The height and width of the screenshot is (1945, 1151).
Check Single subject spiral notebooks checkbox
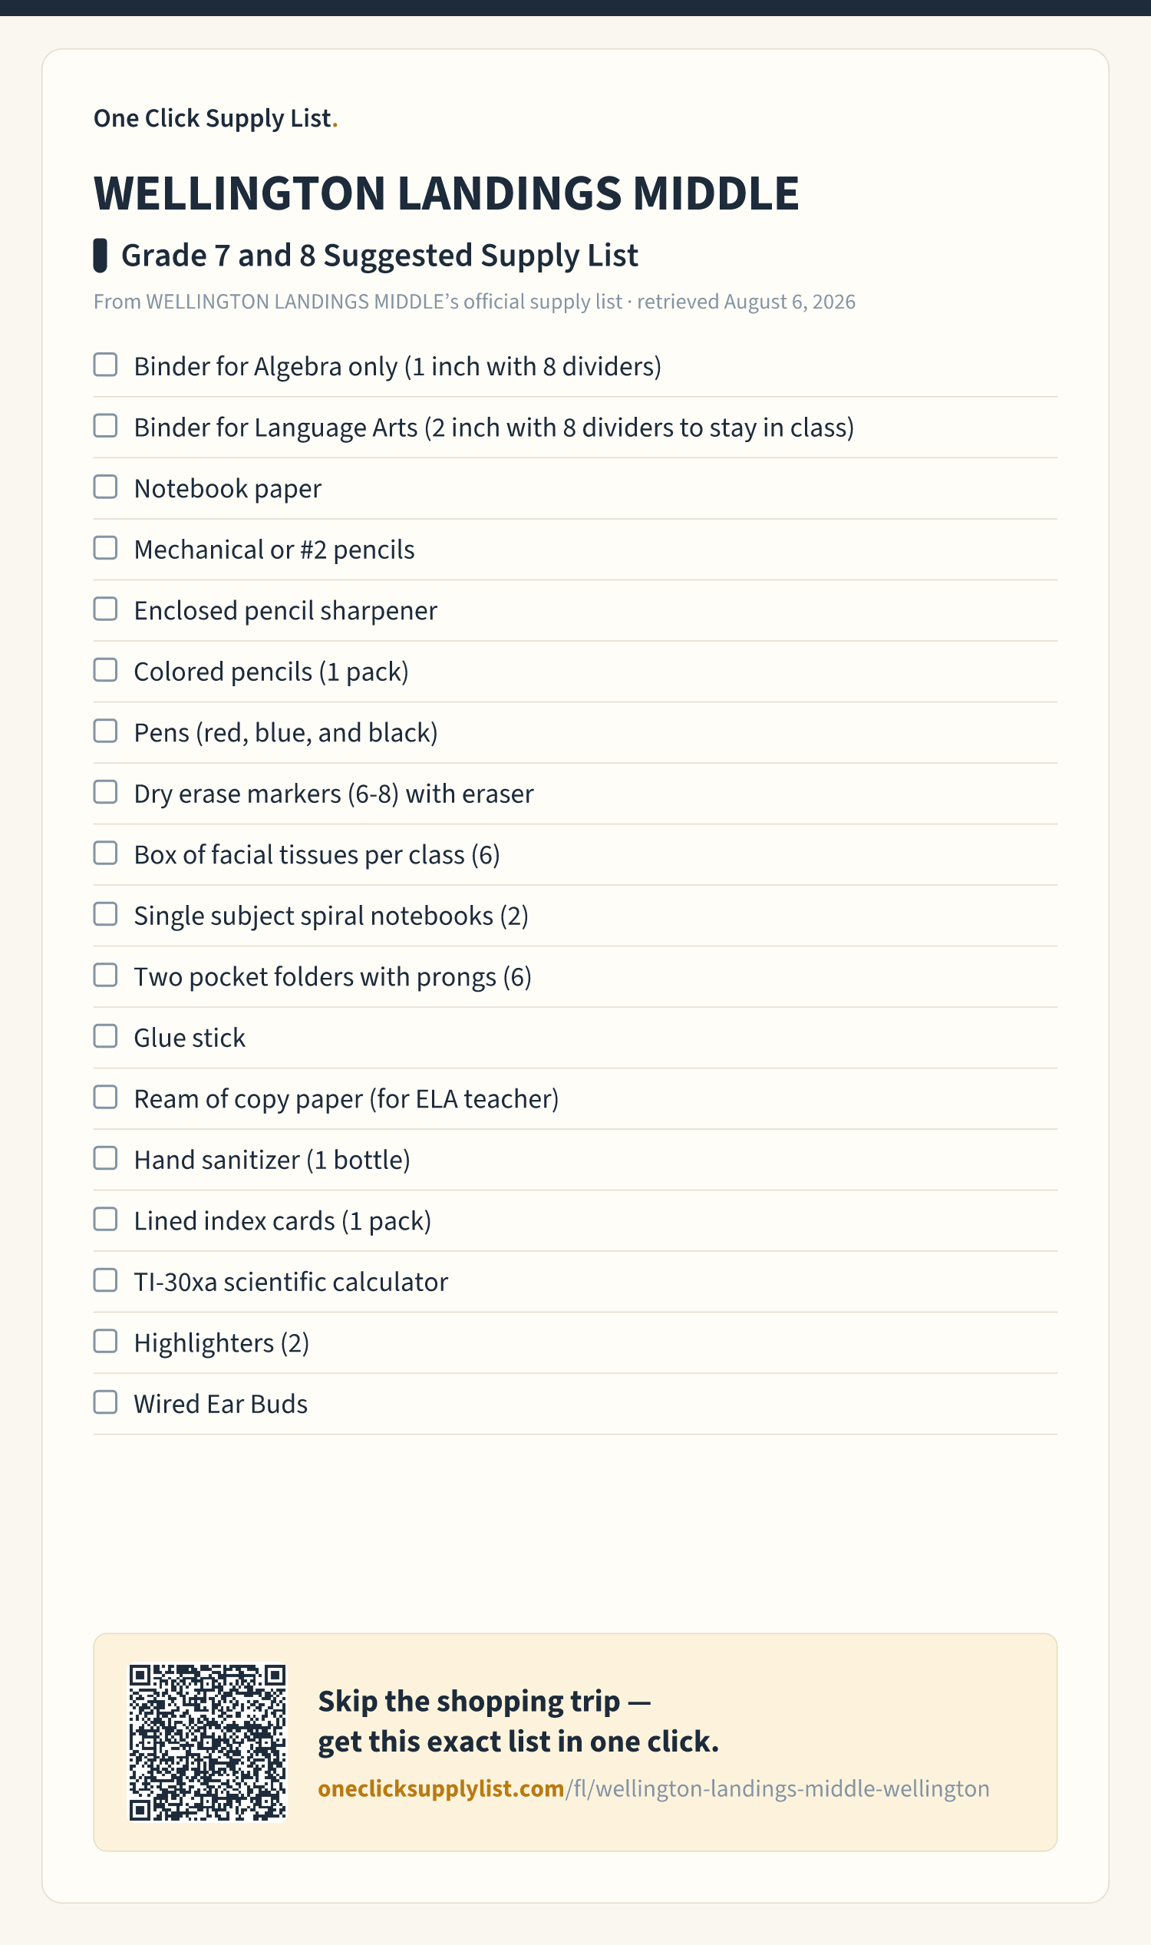105,914
